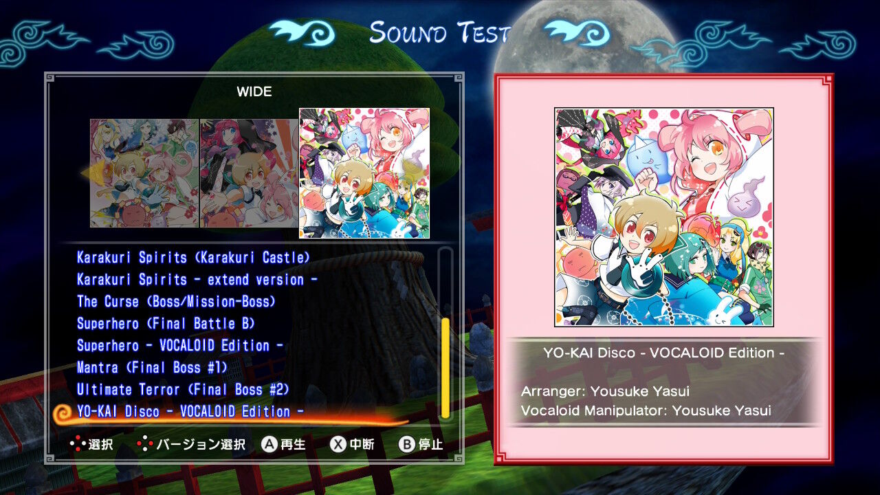Choose The Curse (Boss/Mission-Boss) track
The image size is (880, 495).
(x=176, y=302)
